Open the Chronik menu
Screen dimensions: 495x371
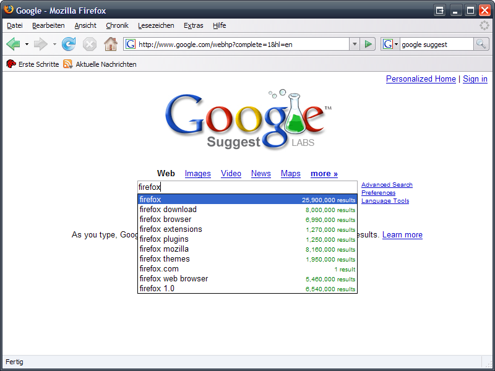click(117, 25)
